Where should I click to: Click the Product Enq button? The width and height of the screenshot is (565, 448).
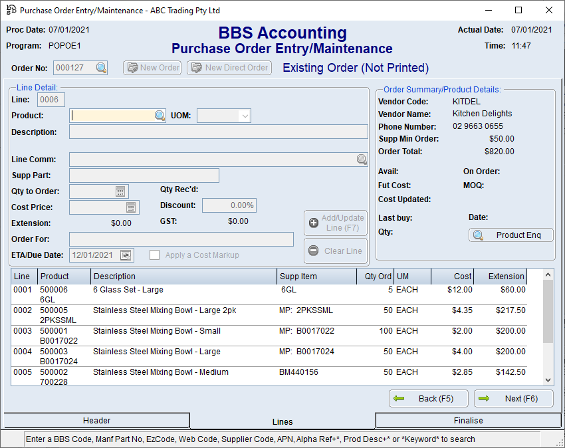[x=511, y=235]
